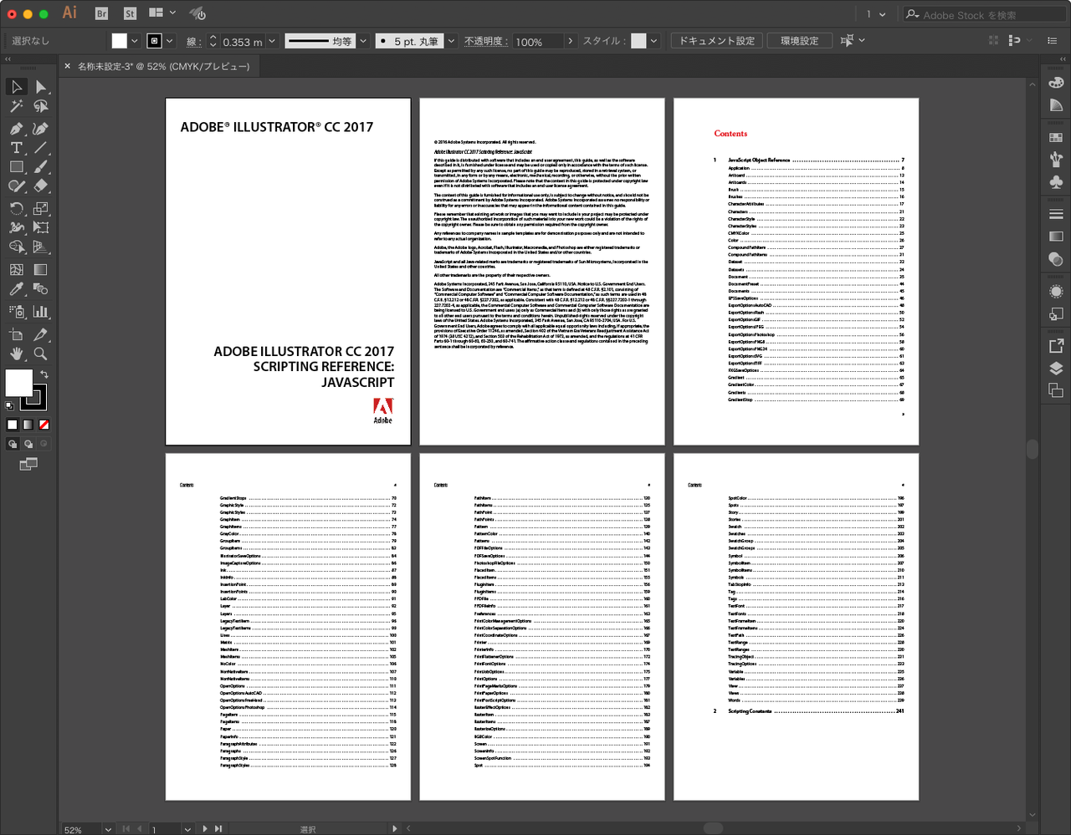Select the Symbol Sprayer tool
This screenshot has height=835, width=1071.
[16, 311]
